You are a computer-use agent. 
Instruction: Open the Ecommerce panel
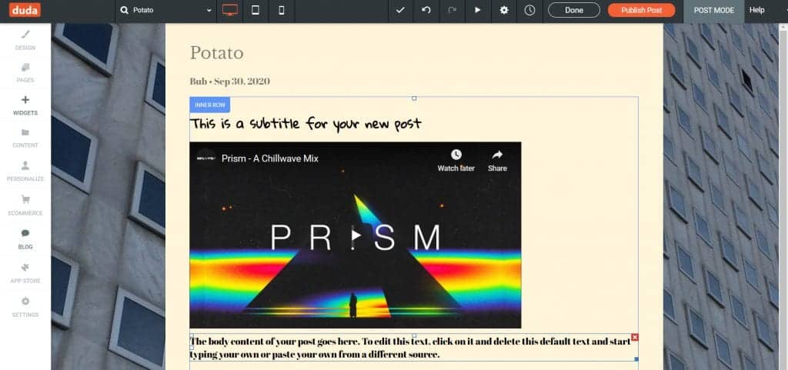(25, 205)
